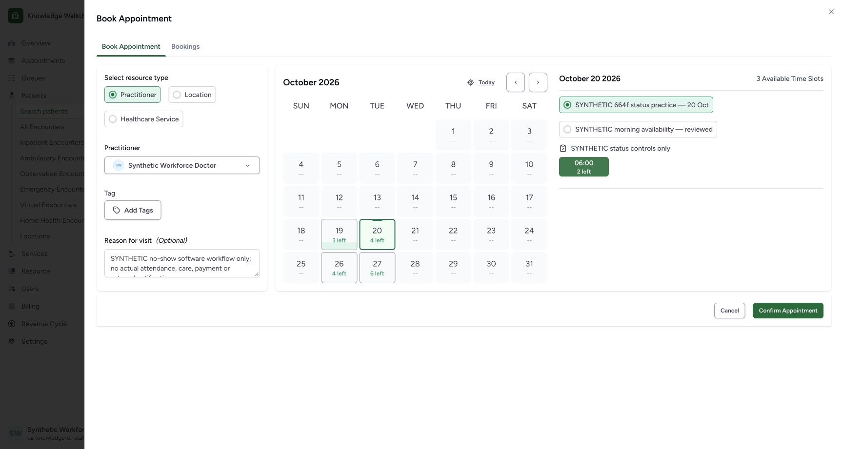843x449 pixels.
Task: Select the Practitioner resource type
Action: point(132,95)
